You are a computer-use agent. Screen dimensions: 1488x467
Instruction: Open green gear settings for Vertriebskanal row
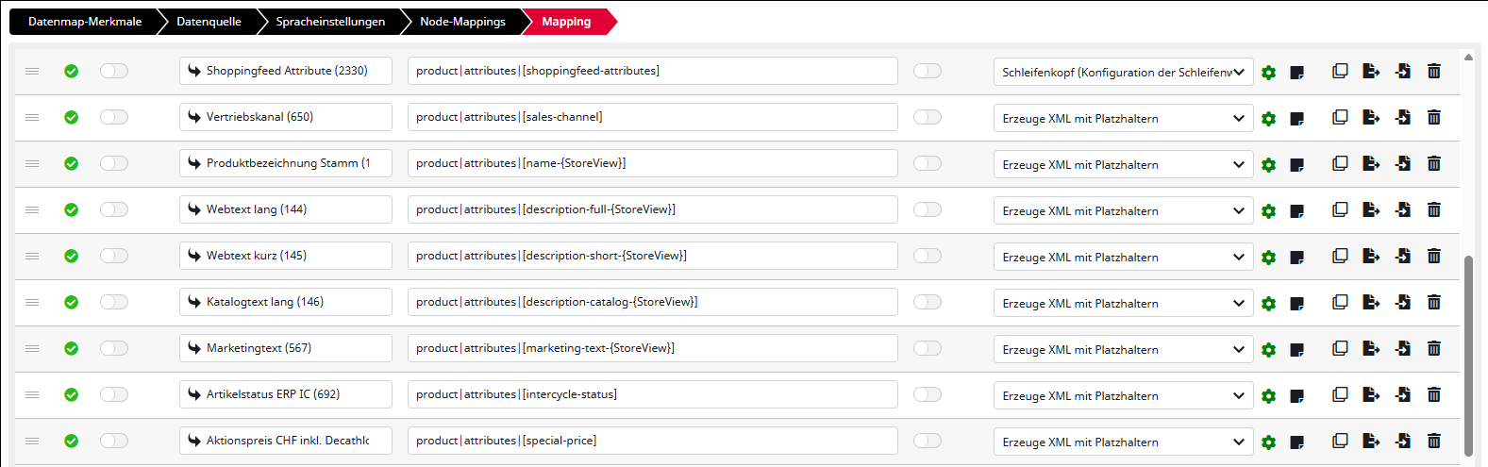point(1268,119)
